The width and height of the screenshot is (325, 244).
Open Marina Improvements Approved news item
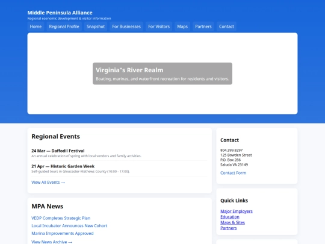point(63,233)
